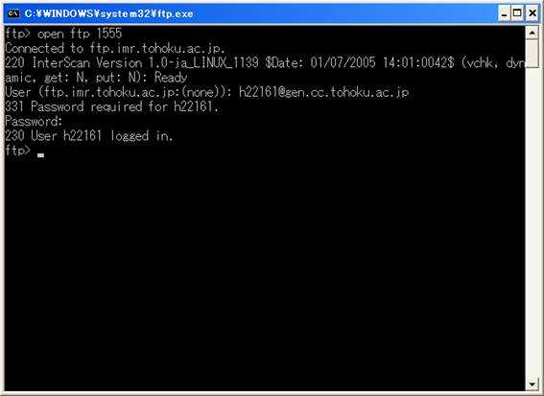Click the blinking cursor after the last ftp> prompt
Image resolution: width=544 pixels, height=396 pixels.
click(x=40, y=155)
